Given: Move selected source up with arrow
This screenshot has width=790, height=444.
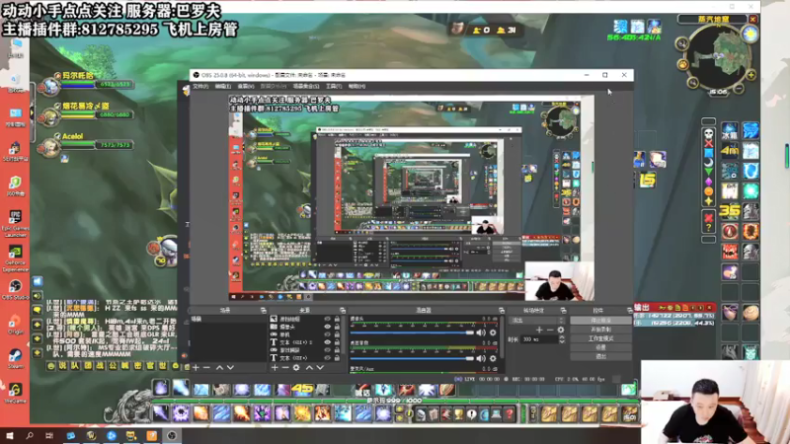Looking at the screenshot, I should [x=309, y=367].
